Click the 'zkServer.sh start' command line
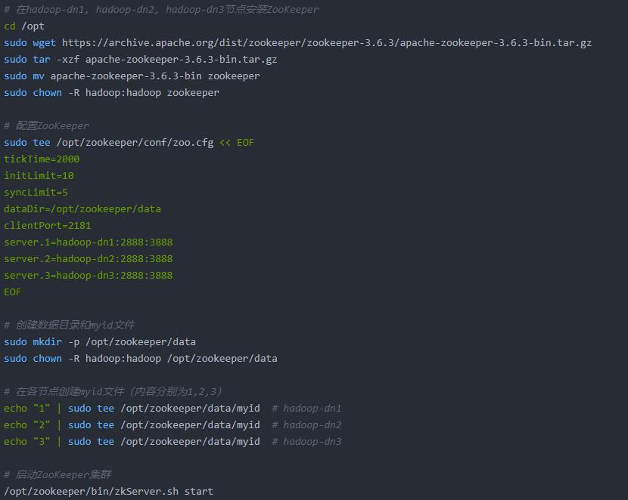 click(x=108, y=492)
